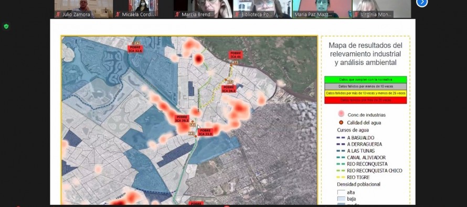The width and height of the screenshot is (467, 207).
Task: Open the green encryption shield info
Action: (x=6, y=27)
